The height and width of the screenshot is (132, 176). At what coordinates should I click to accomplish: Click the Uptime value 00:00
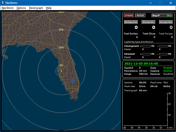pyautogui.click(x=143, y=82)
